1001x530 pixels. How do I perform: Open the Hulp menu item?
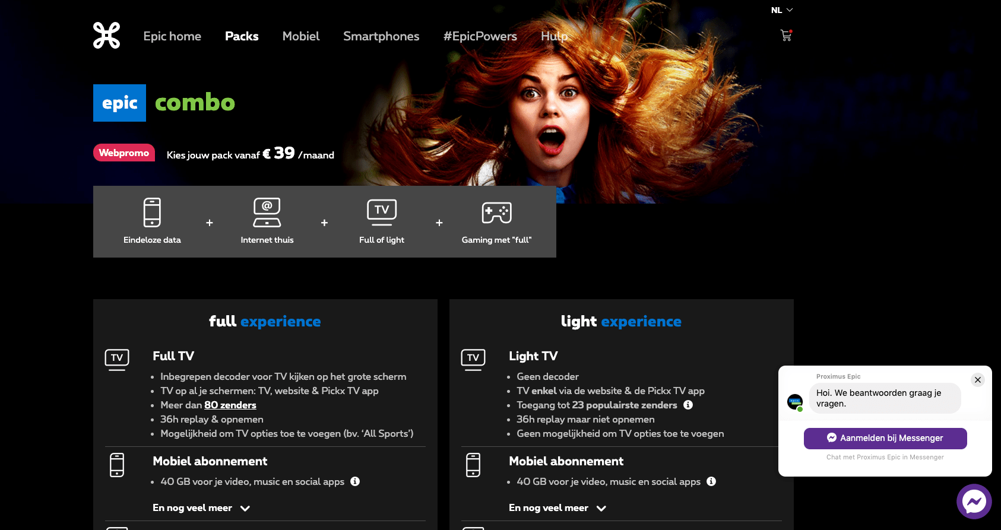(555, 36)
